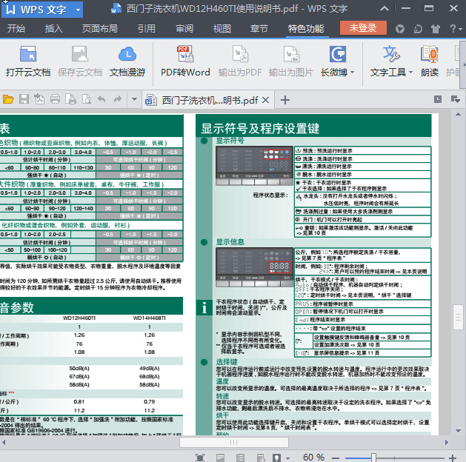
Task: Click the undo arrow icon
Action: [101, 99]
